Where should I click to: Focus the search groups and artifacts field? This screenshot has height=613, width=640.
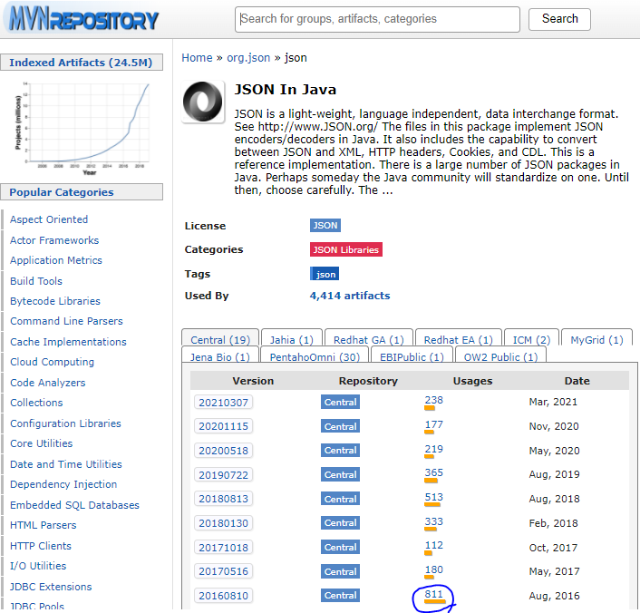pyautogui.click(x=377, y=19)
